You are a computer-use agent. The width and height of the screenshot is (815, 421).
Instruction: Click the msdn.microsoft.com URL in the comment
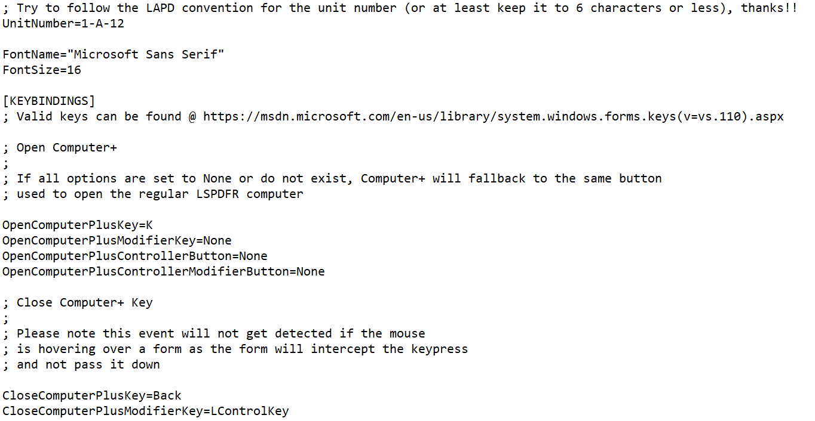(493, 116)
